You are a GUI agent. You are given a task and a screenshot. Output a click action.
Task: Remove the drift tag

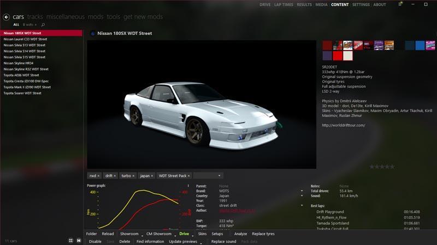[x=115, y=176]
